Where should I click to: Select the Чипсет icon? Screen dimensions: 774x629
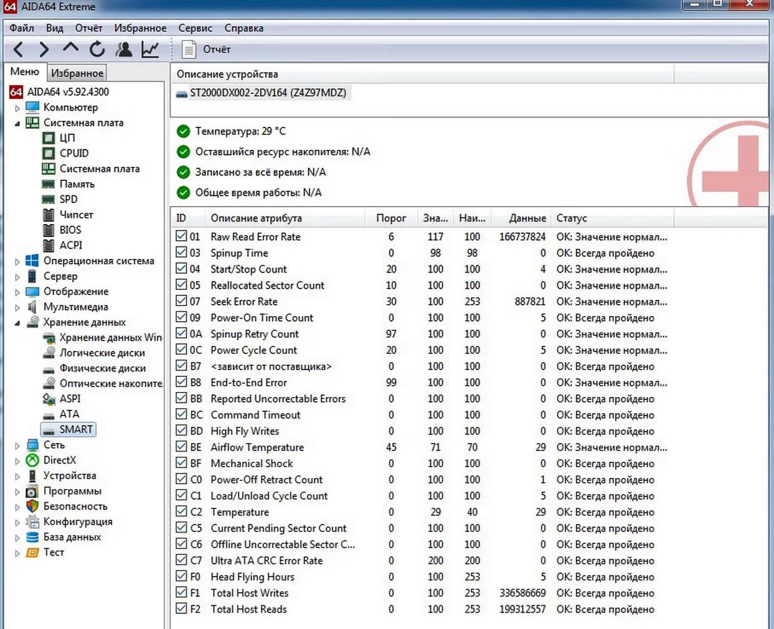click(x=49, y=215)
